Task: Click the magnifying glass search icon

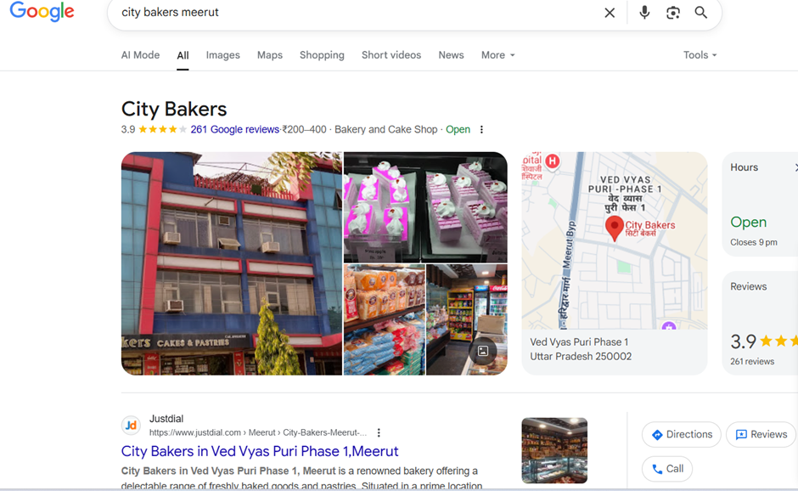Action: click(x=700, y=12)
